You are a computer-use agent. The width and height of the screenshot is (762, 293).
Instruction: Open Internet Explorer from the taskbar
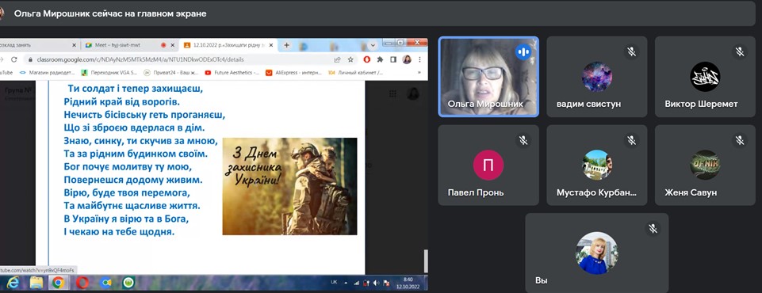(x=13, y=283)
